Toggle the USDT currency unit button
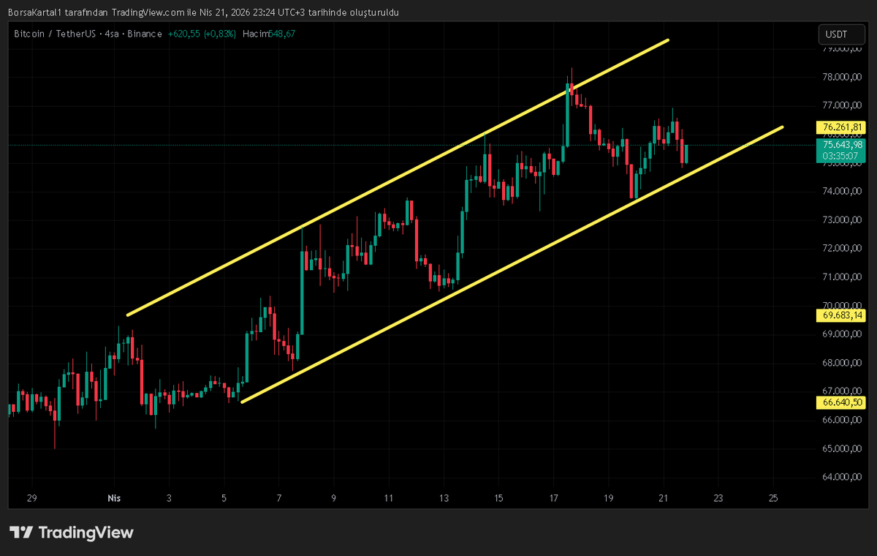Image resolution: width=877 pixels, height=556 pixels. click(840, 34)
